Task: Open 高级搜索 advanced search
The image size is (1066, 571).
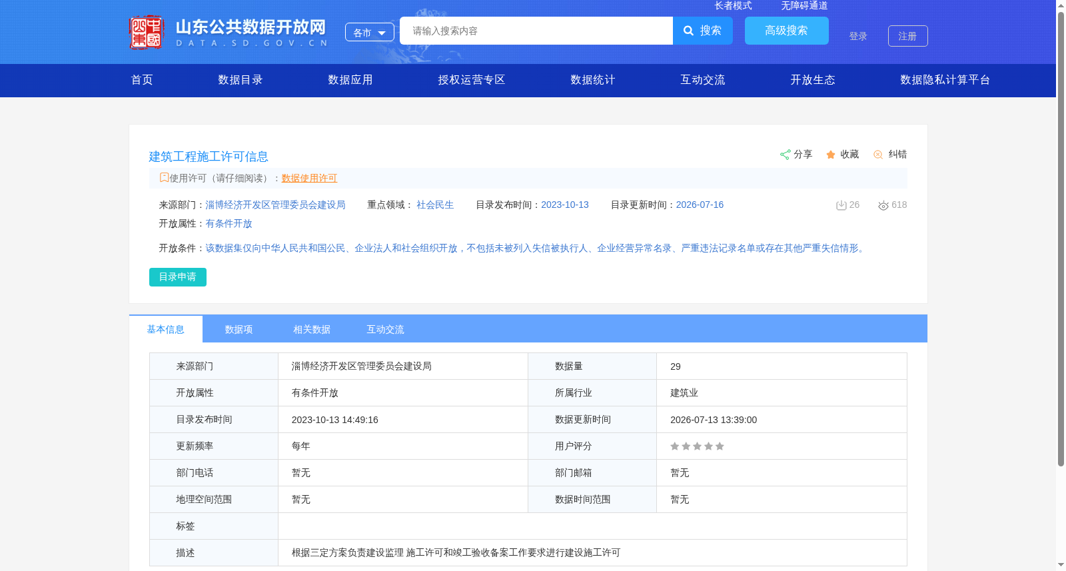Action: 787,31
